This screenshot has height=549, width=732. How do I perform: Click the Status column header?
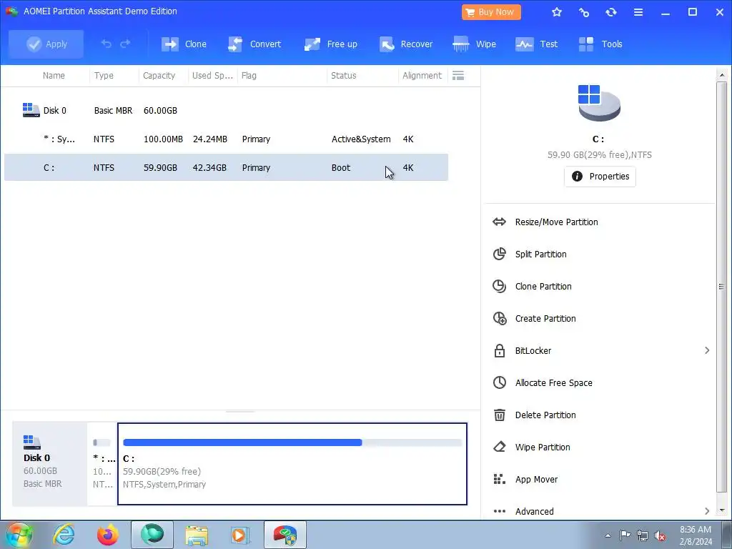pos(344,76)
